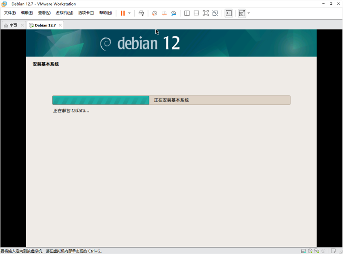This screenshot has height=254, width=343.
Task: Maximize the VMware Workstation window
Action: pos(331,4)
